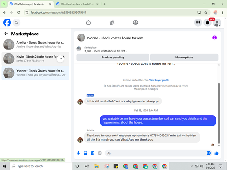
Task: Open the Facebook Home icon
Action: tap(89, 23)
